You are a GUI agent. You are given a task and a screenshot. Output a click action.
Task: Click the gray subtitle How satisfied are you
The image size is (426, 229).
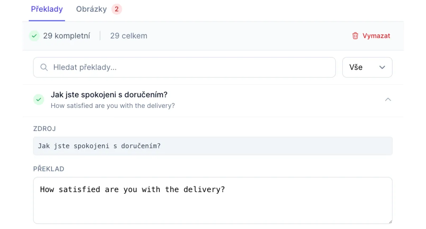tap(113, 106)
